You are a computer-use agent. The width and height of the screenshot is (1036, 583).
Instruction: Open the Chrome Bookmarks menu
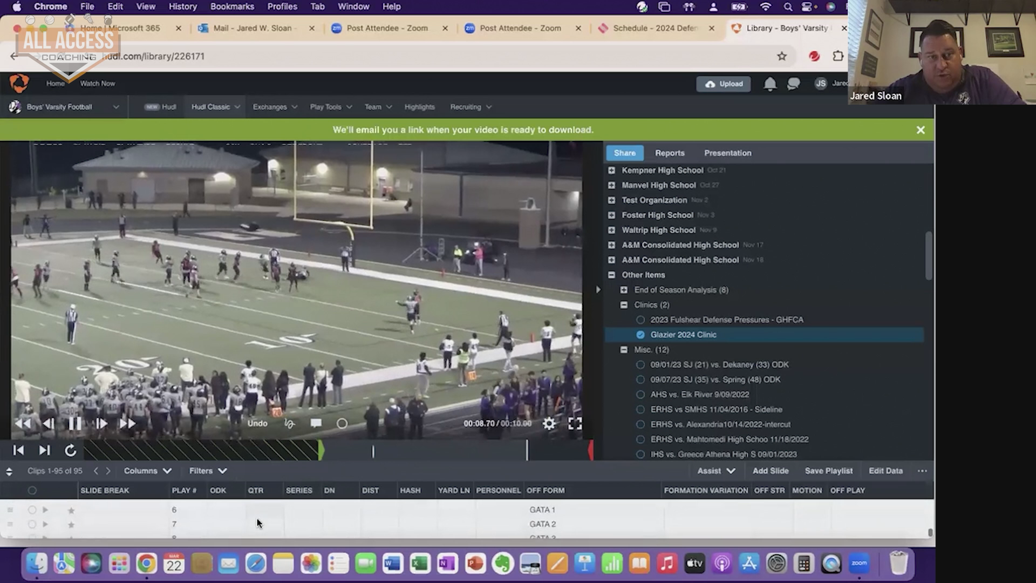[x=232, y=6]
